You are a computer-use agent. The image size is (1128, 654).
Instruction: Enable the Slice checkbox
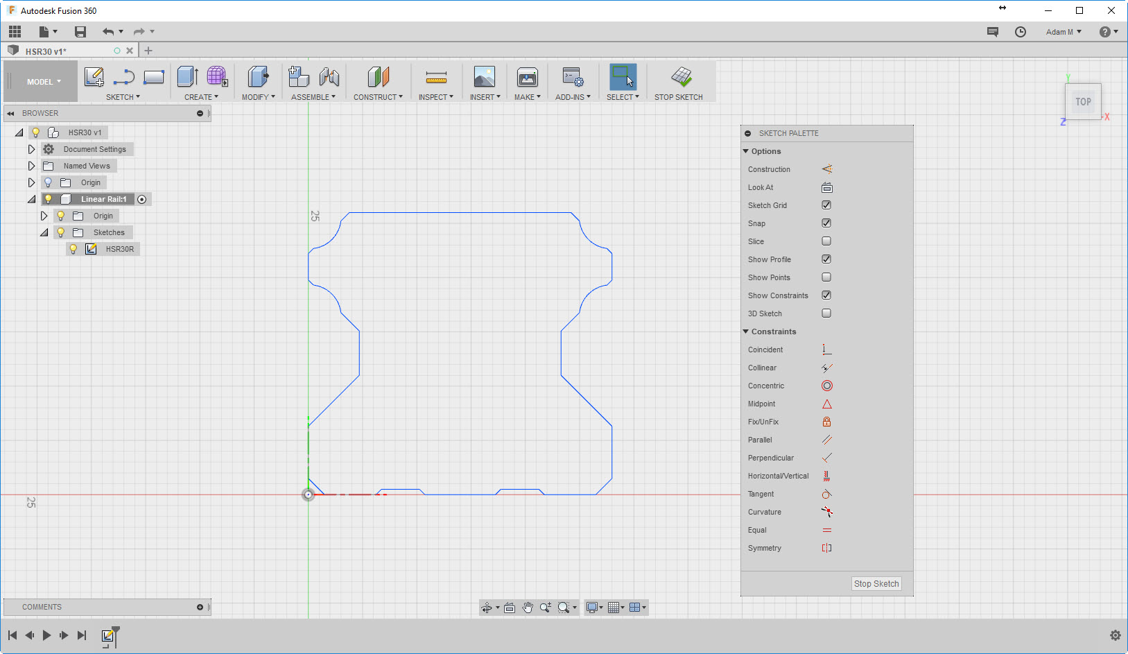pyautogui.click(x=826, y=241)
